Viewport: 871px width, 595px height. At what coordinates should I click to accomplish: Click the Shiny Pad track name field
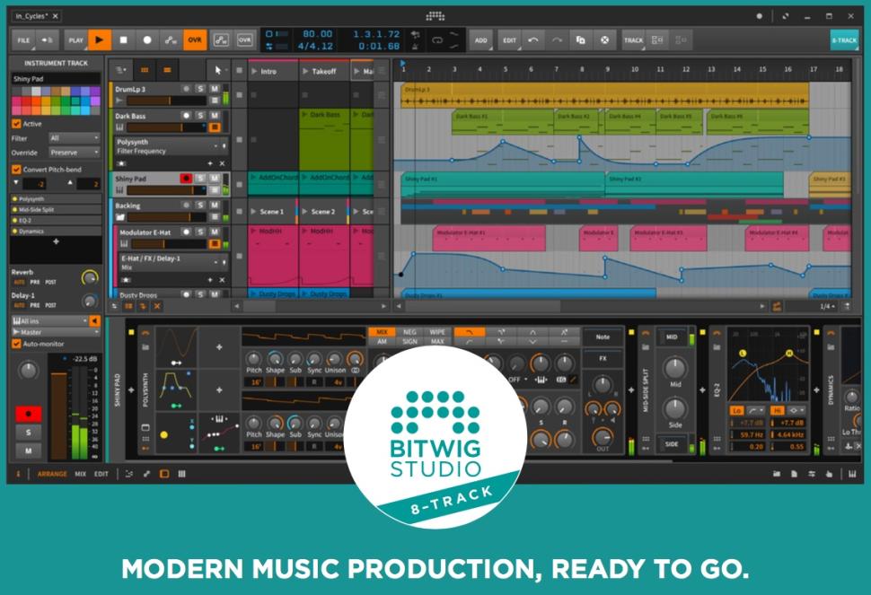coord(56,79)
